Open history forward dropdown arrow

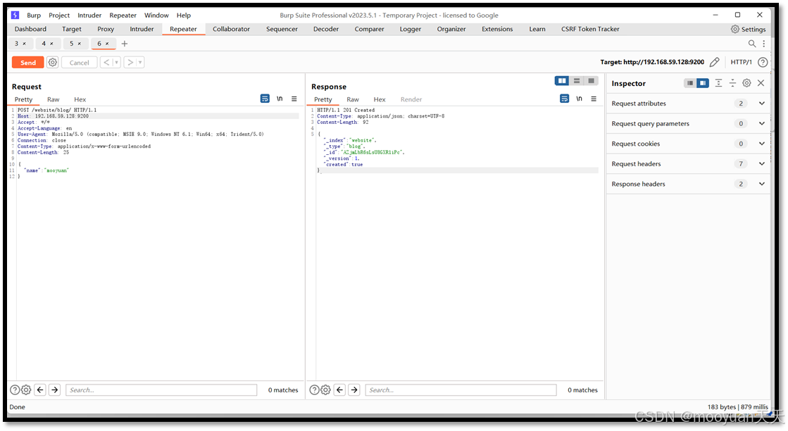click(140, 62)
